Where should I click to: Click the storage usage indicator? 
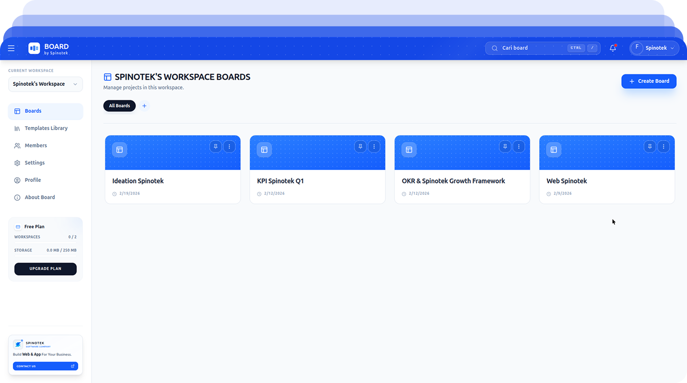pyautogui.click(x=45, y=250)
